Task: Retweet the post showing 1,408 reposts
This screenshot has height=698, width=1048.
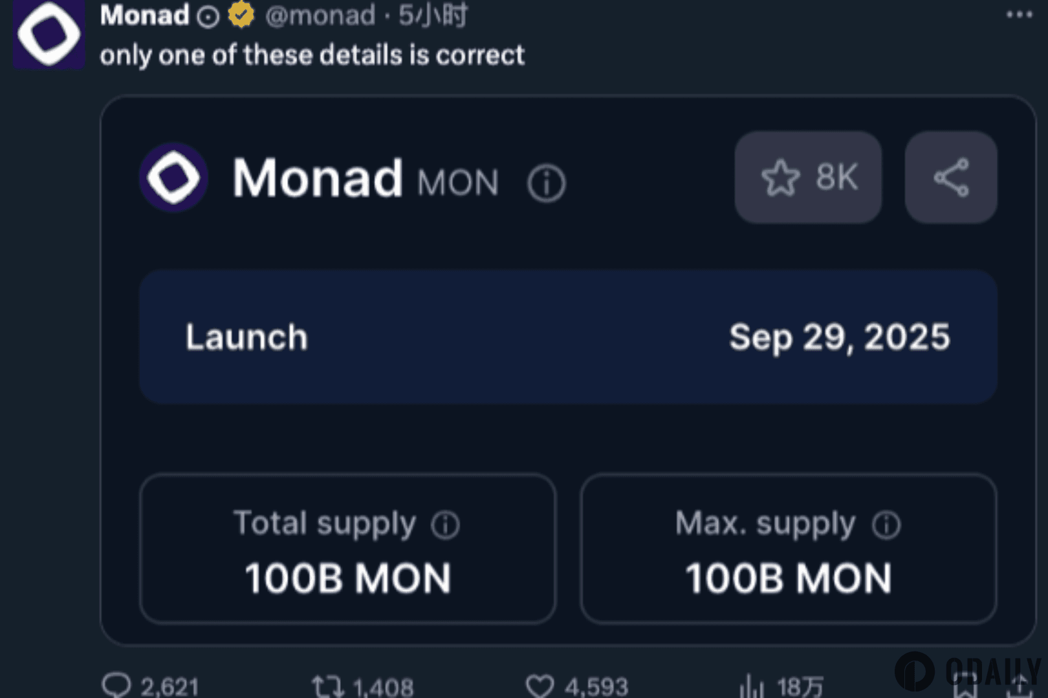Action: (x=327, y=686)
